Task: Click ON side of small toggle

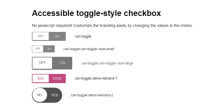Action: 49,49
